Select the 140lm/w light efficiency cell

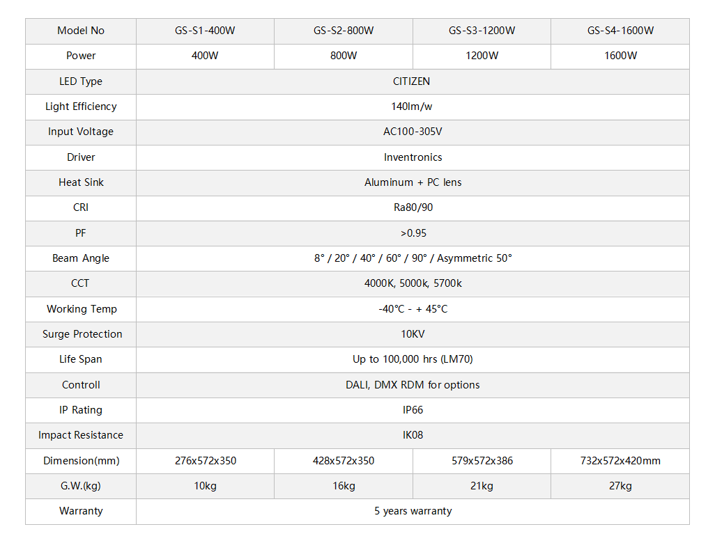[x=413, y=107]
